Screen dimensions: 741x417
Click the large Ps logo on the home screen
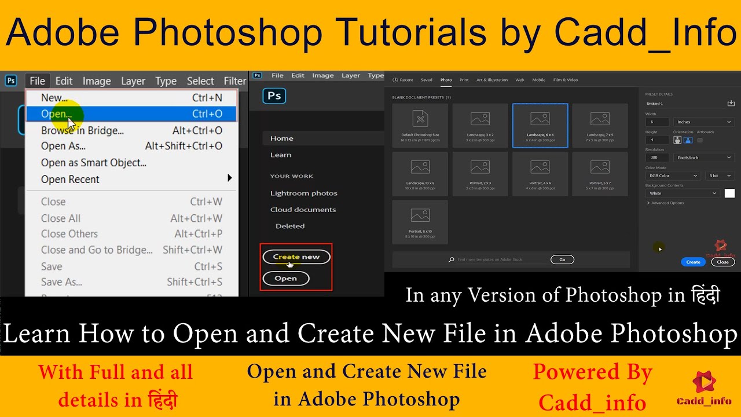pos(274,96)
